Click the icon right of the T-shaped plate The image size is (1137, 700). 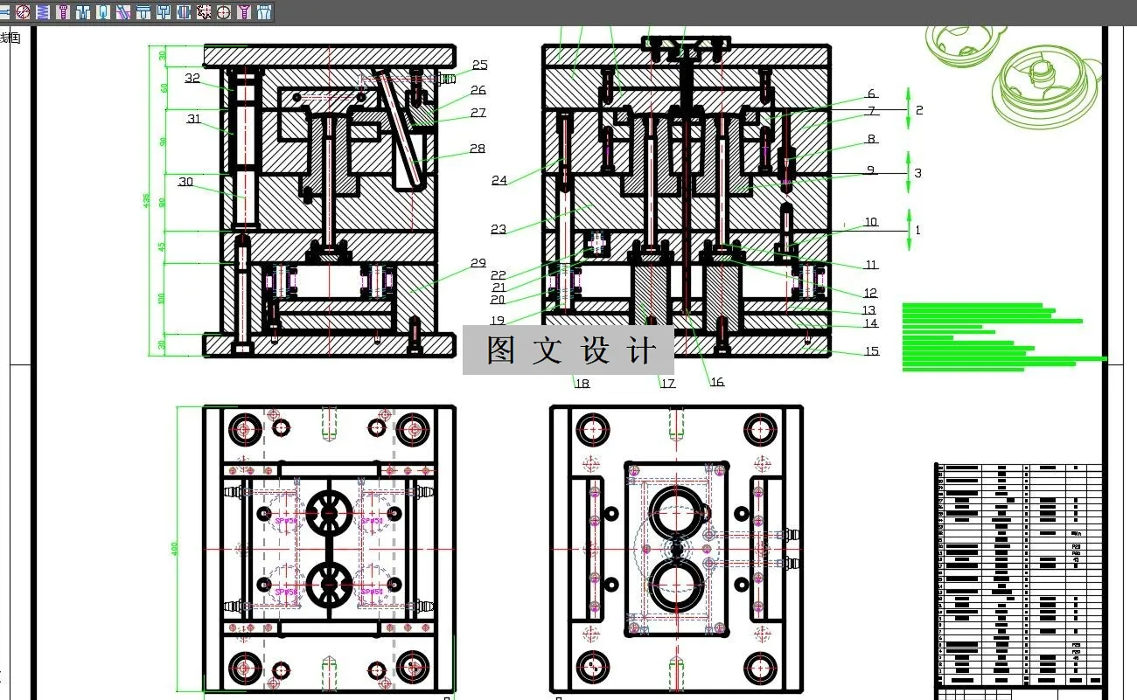(164, 12)
